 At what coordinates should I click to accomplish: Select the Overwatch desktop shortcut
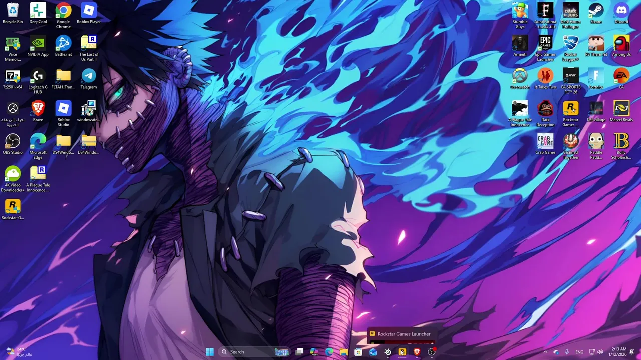coord(520,79)
